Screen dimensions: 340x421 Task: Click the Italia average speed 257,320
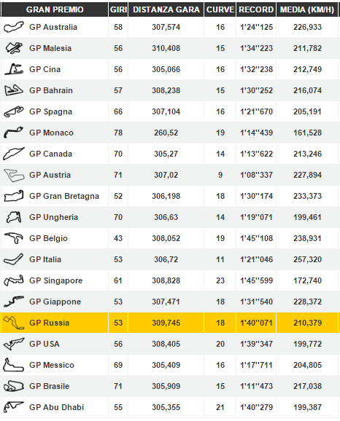coord(307,259)
